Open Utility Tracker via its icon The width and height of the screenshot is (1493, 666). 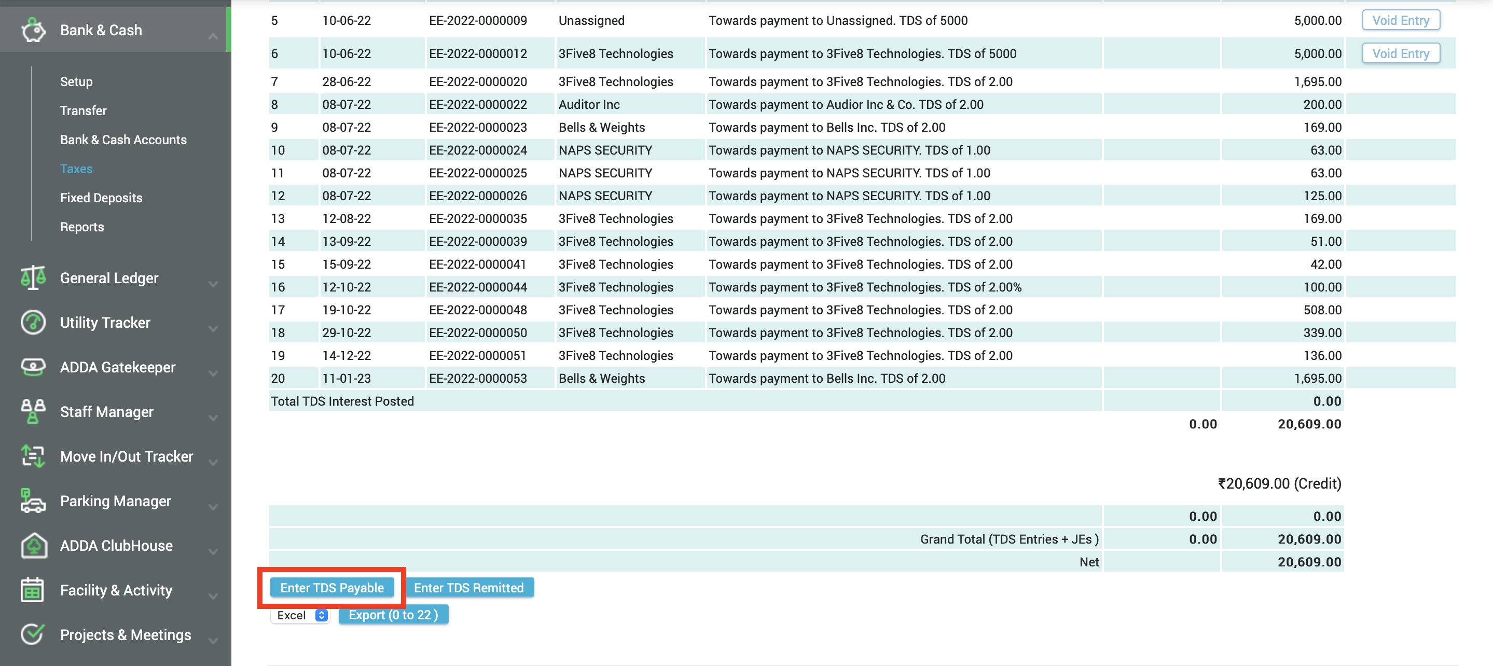click(x=33, y=322)
